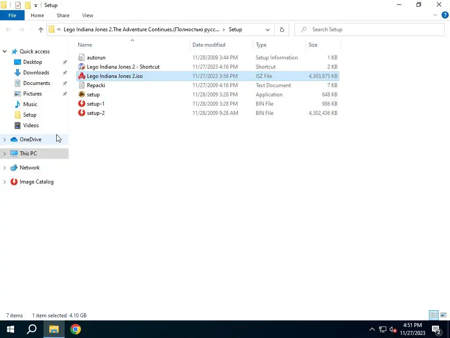Click the New folder quick access toolbar icon
The image size is (450, 338).
[x=28, y=5]
